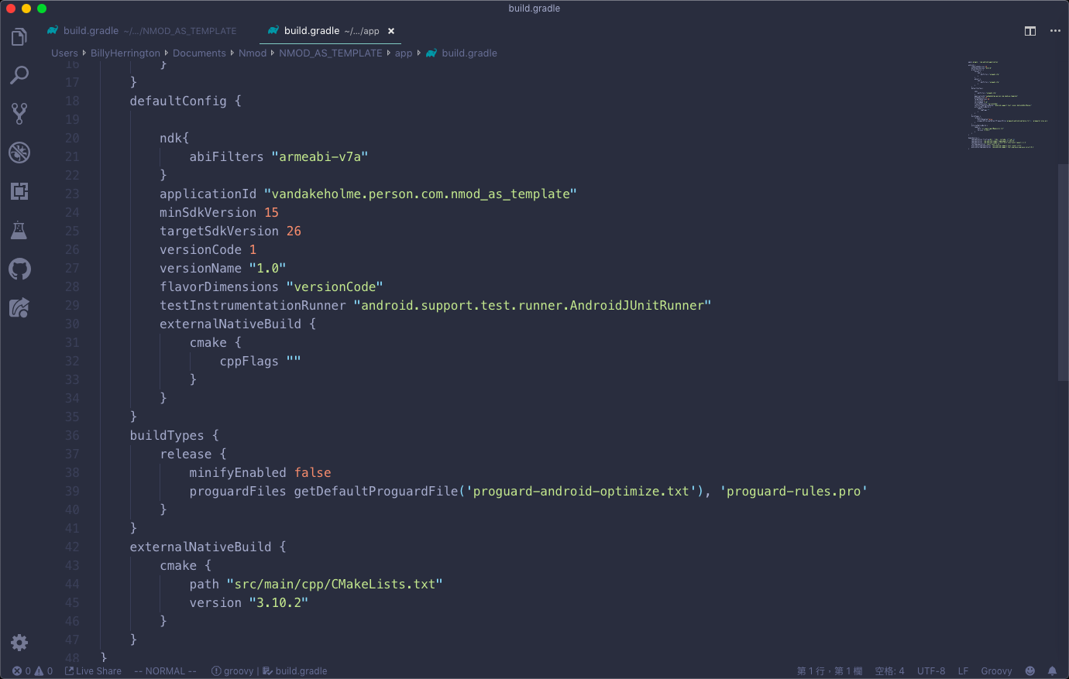Open the Extensions view
This screenshot has width=1069, height=679.
point(19,191)
